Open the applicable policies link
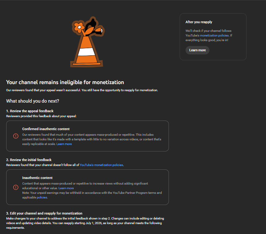Screen dimensions: 266x234 pos(42,198)
